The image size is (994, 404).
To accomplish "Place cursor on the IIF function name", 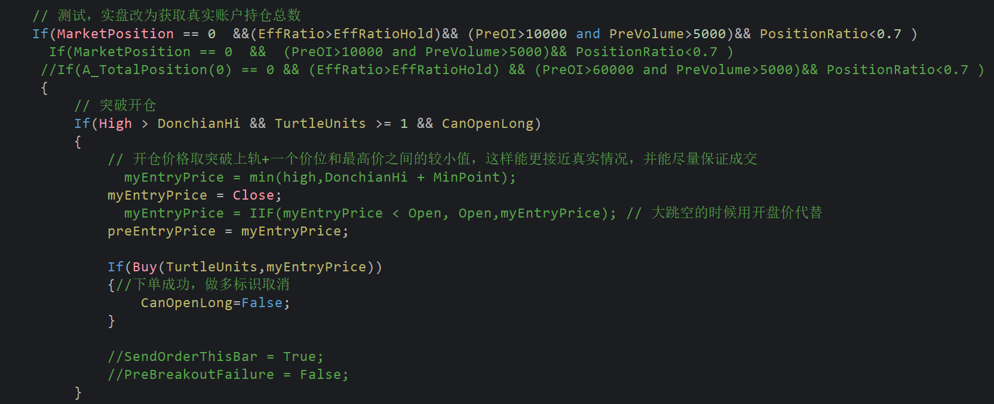I will (262, 213).
